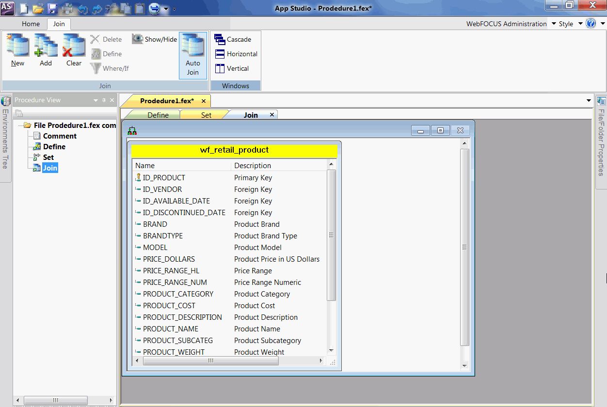Screen dimensions: 607x407
Task: Open the document tab list dropdown arrow
Action: (x=589, y=100)
